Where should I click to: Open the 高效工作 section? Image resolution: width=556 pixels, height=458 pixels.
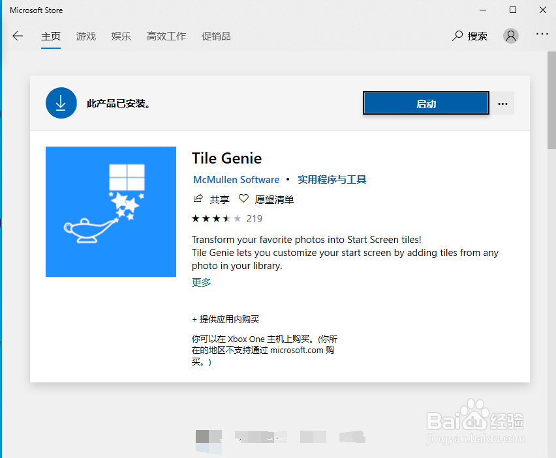pyautogui.click(x=166, y=36)
